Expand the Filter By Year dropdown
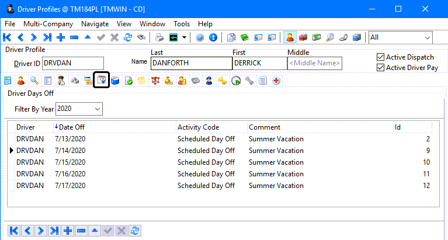The height and width of the screenshot is (240, 448). [x=96, y=109]
